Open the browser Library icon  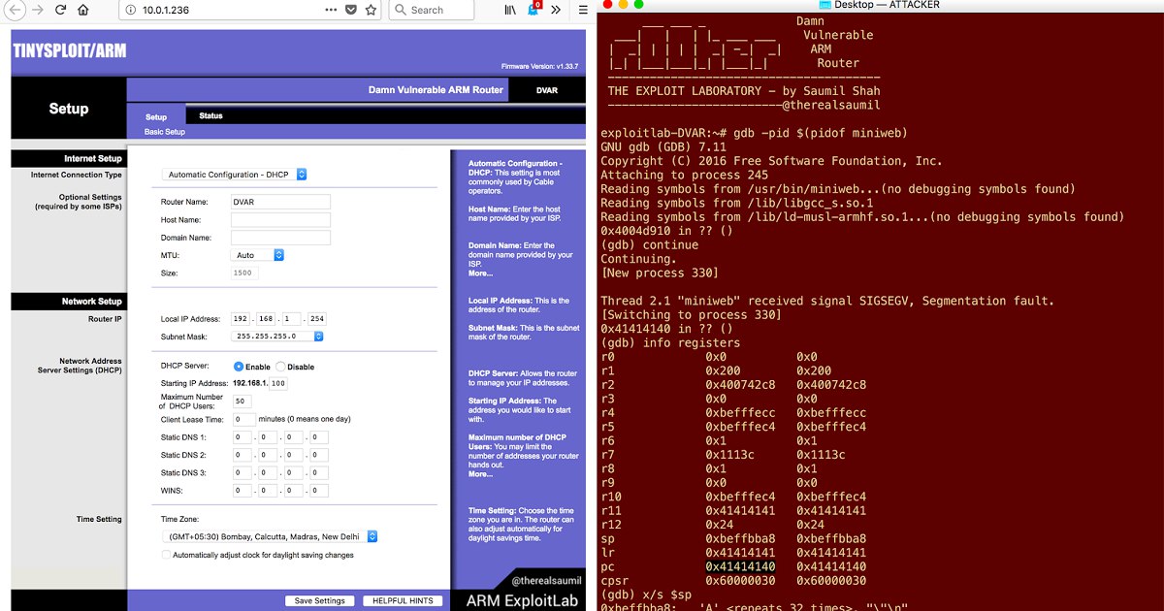[510, 10]
